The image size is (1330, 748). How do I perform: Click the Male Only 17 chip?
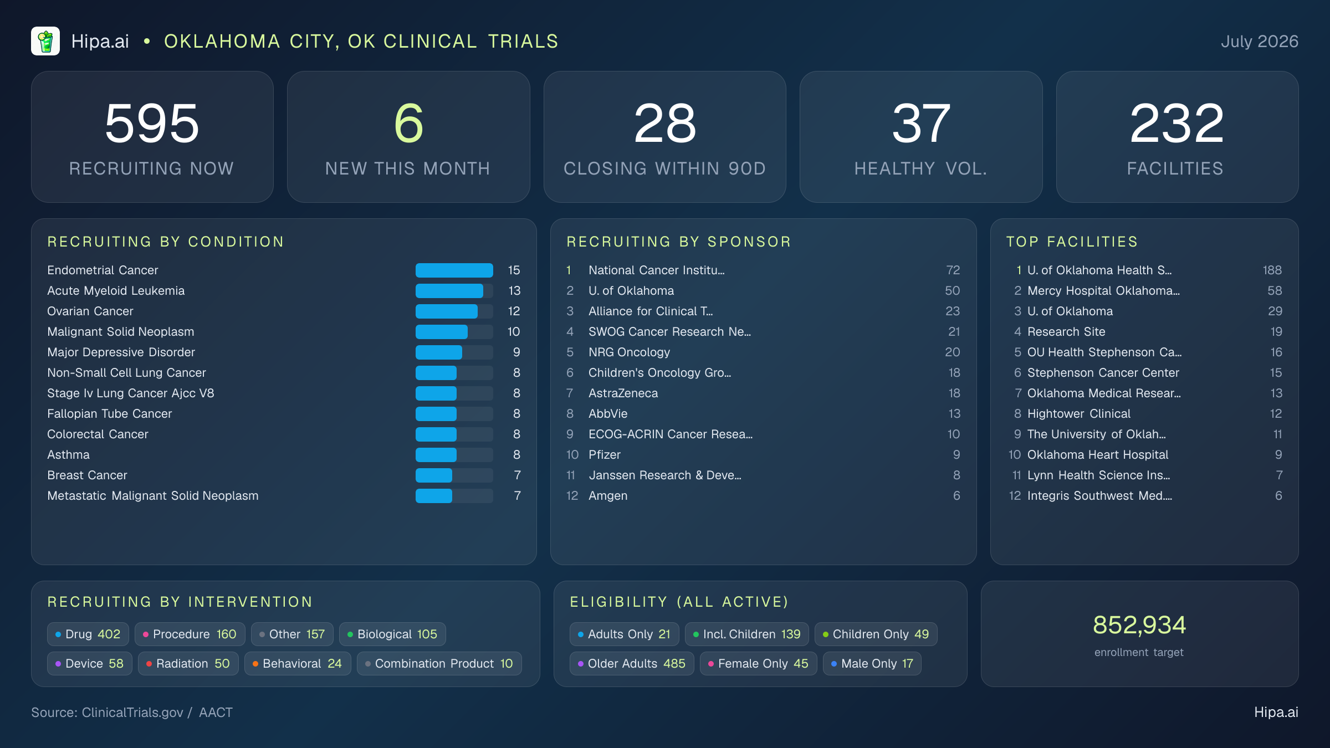(872, 663)
